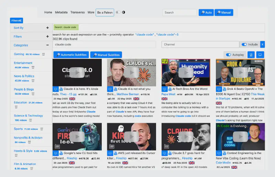Click trash icon next to Gaming category
This screenshot has width=275, height=177.
(x=43, y=54)
